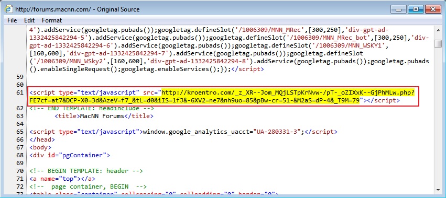Click the google_analytics_uacct script line
The image size is (446, 198).
point(183,132)
